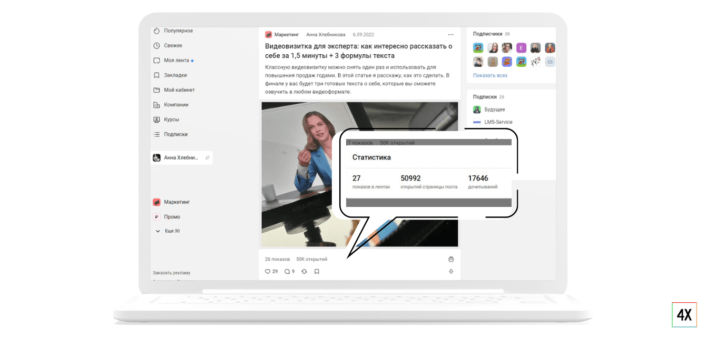706x337 pixels.
Task: Go to Моя лента in sidebar
Action: point(173,61)
